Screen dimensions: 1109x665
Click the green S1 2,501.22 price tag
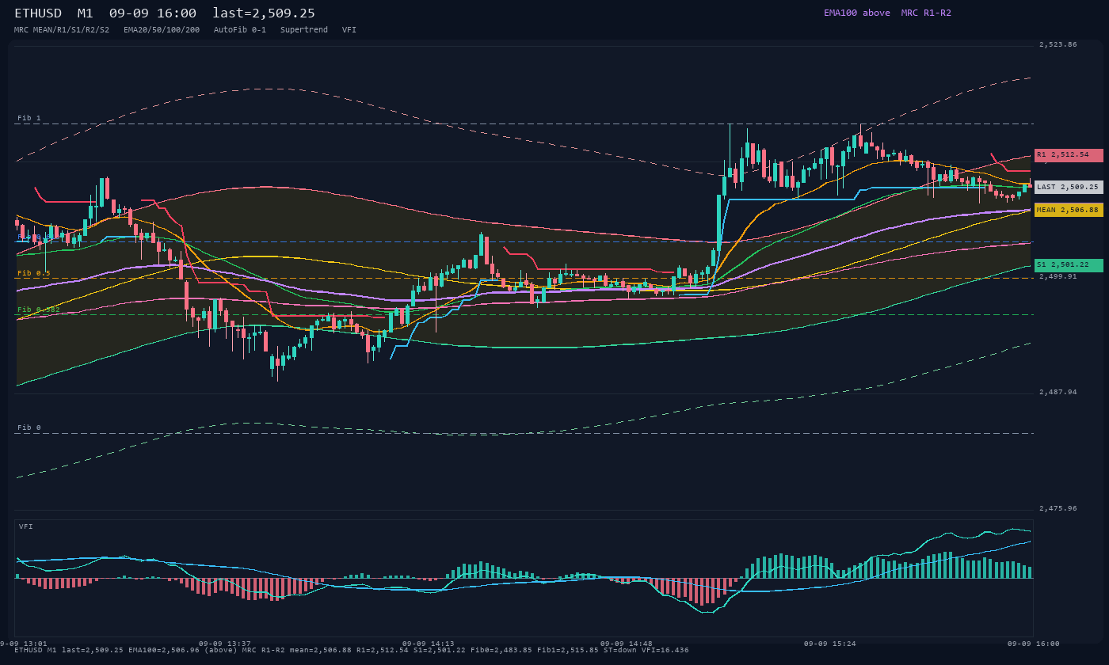(x=1069, y=264)
